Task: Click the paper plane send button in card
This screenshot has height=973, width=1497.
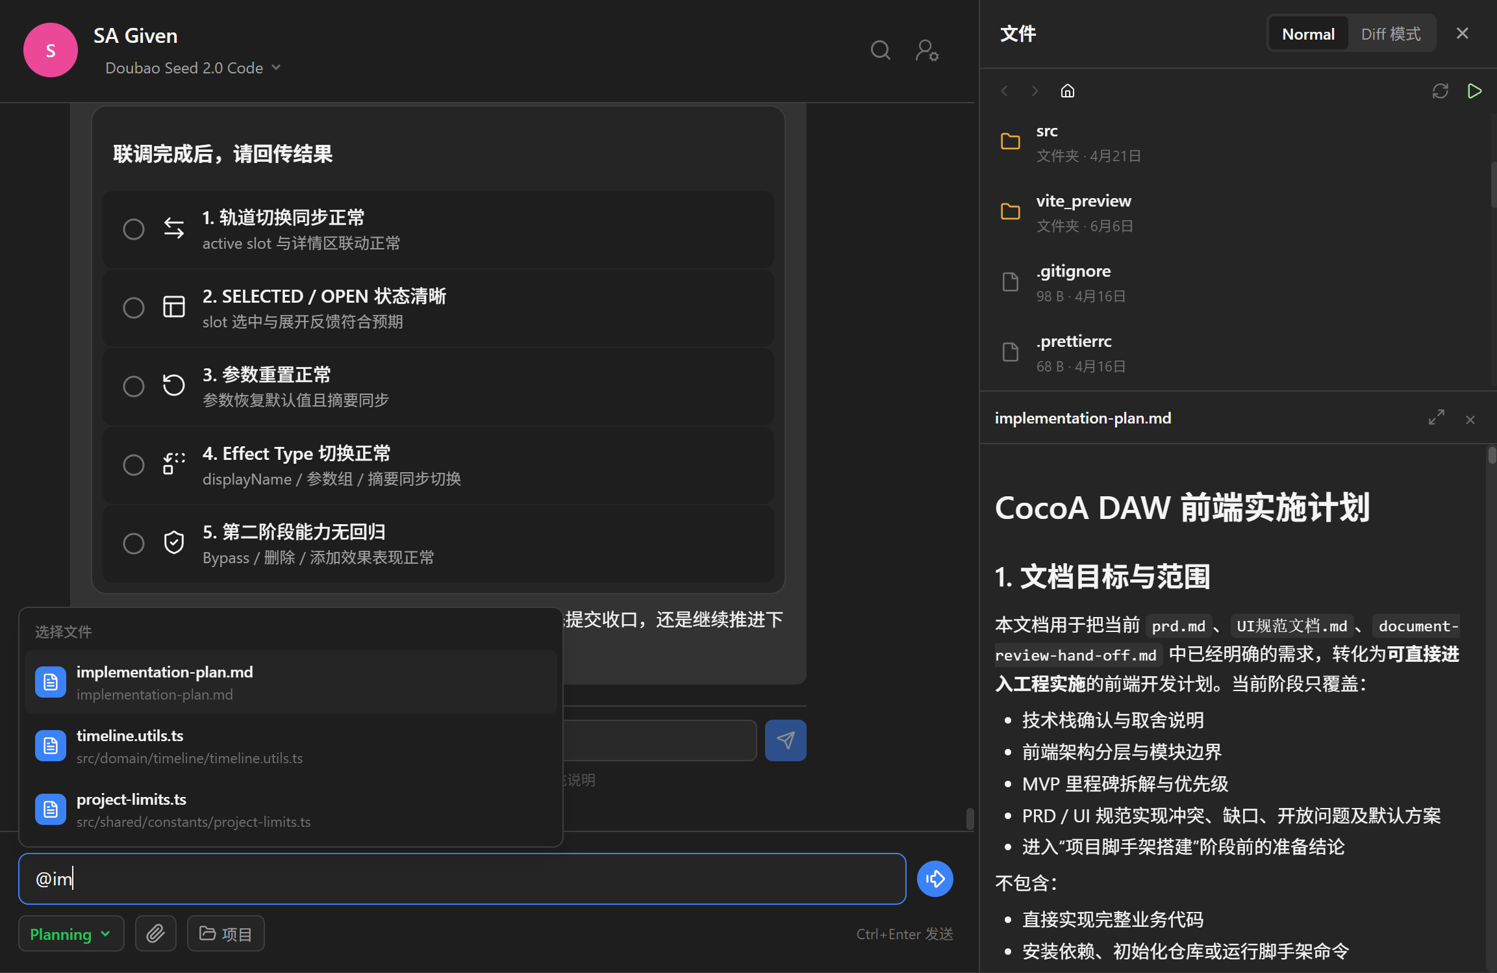Action: tap(785, 740)
